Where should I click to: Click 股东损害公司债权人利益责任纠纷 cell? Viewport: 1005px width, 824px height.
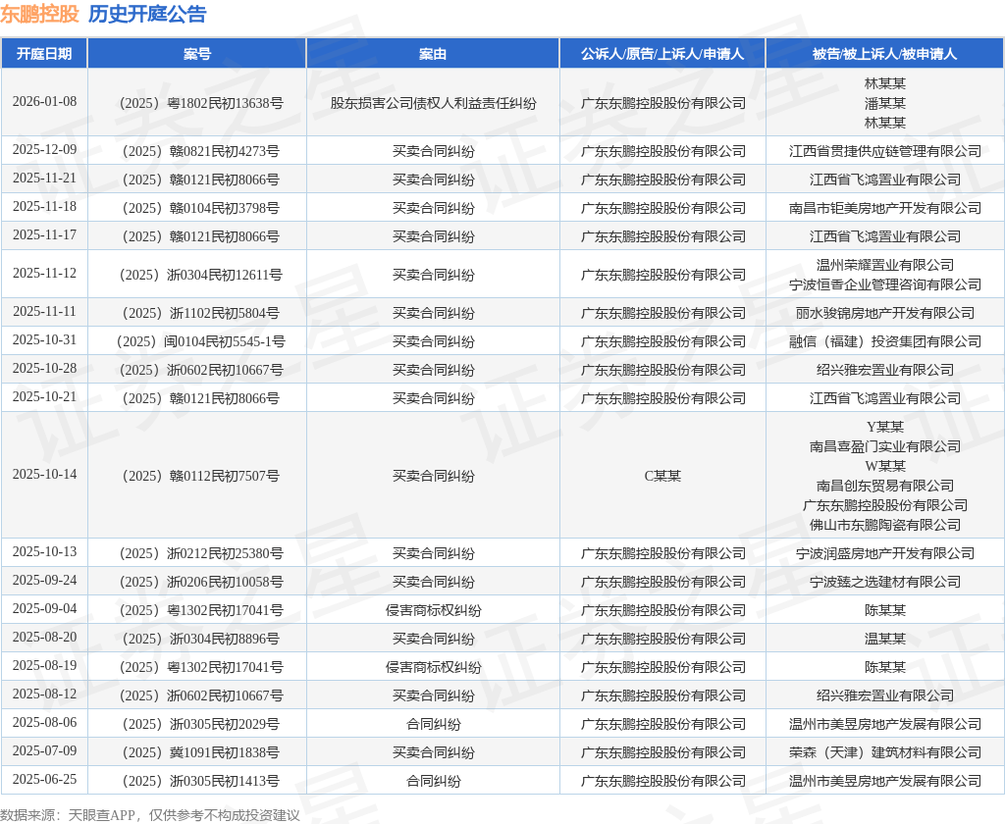coord(433,103)
